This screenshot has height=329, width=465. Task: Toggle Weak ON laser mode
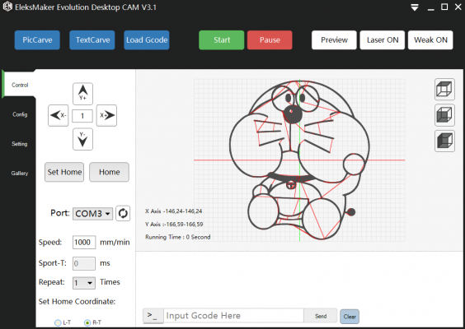coord(430,40)
